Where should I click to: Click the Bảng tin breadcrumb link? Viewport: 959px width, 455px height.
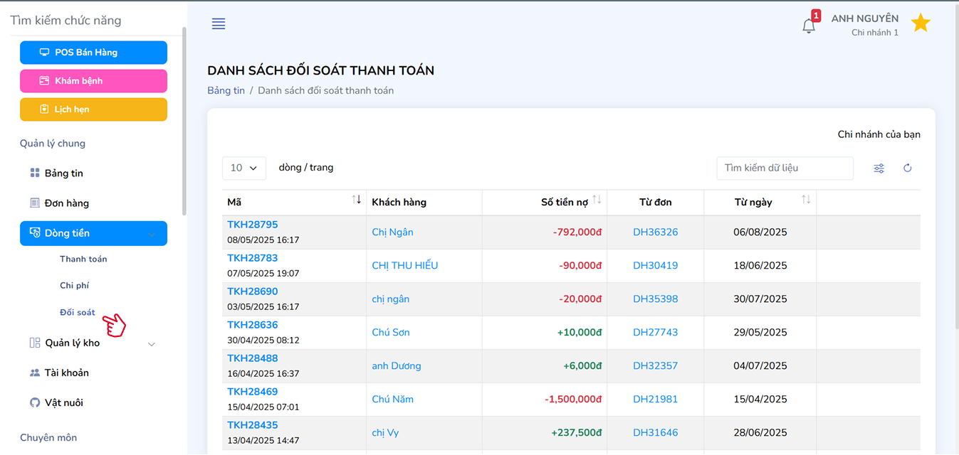[x=226, y=91]
